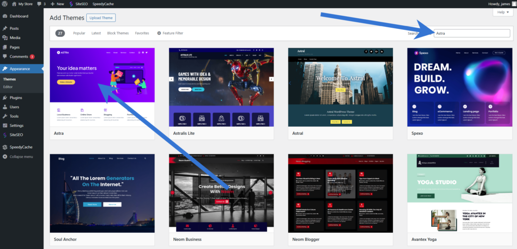Click the Neom Business theme name

[187, 239]
